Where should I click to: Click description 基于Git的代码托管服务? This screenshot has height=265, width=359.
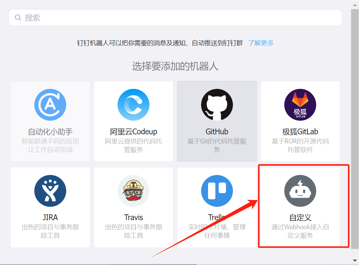pos(217,146)
